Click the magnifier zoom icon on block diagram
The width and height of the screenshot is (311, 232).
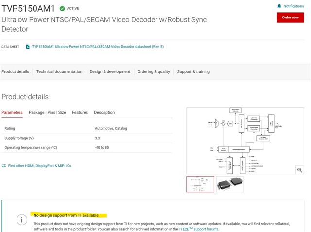tap(299, 170)
